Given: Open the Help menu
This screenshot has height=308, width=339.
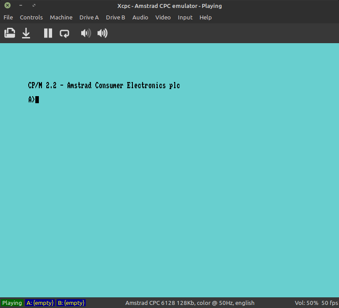Looking at the screenshot, I should tap(205, 17).
